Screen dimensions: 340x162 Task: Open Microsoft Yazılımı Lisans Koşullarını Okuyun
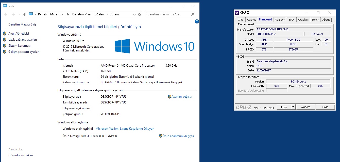pos(125,129)
